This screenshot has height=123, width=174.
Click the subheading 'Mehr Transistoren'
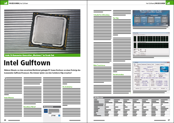[x=99, y=65]
